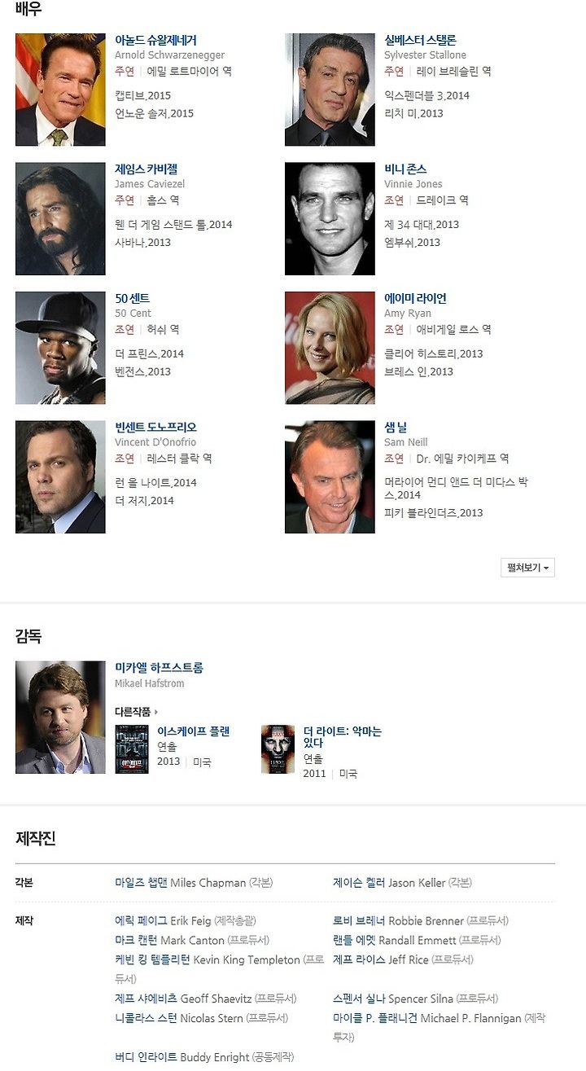Open 미카엘 하프스트롬 director link
Screen dimensions: 586x1071
click(x=159, y=668)
